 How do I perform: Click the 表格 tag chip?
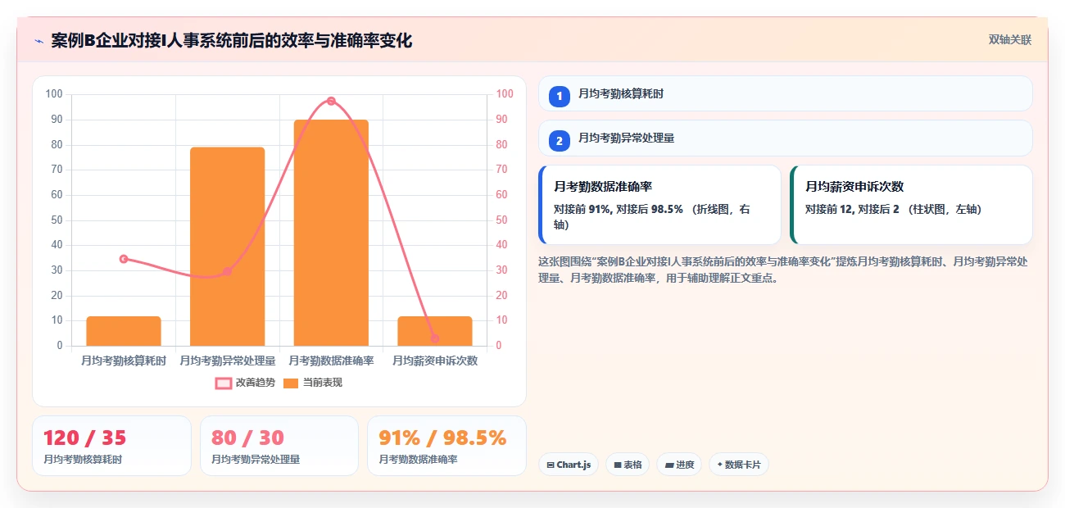(x=628, y=465)
